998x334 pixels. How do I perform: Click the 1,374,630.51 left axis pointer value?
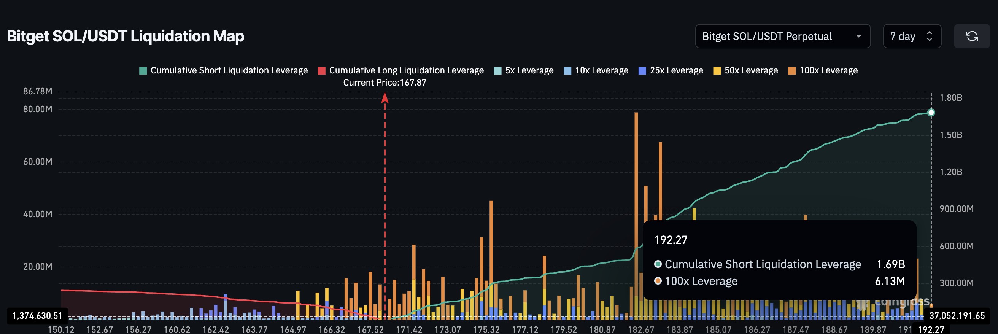(x=38, y=316)
